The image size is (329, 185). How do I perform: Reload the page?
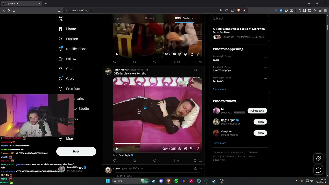14,10
